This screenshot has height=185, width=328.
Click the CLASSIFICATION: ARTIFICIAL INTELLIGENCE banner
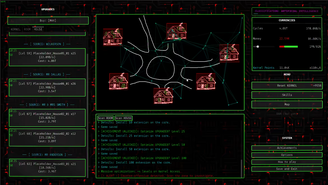287,11
